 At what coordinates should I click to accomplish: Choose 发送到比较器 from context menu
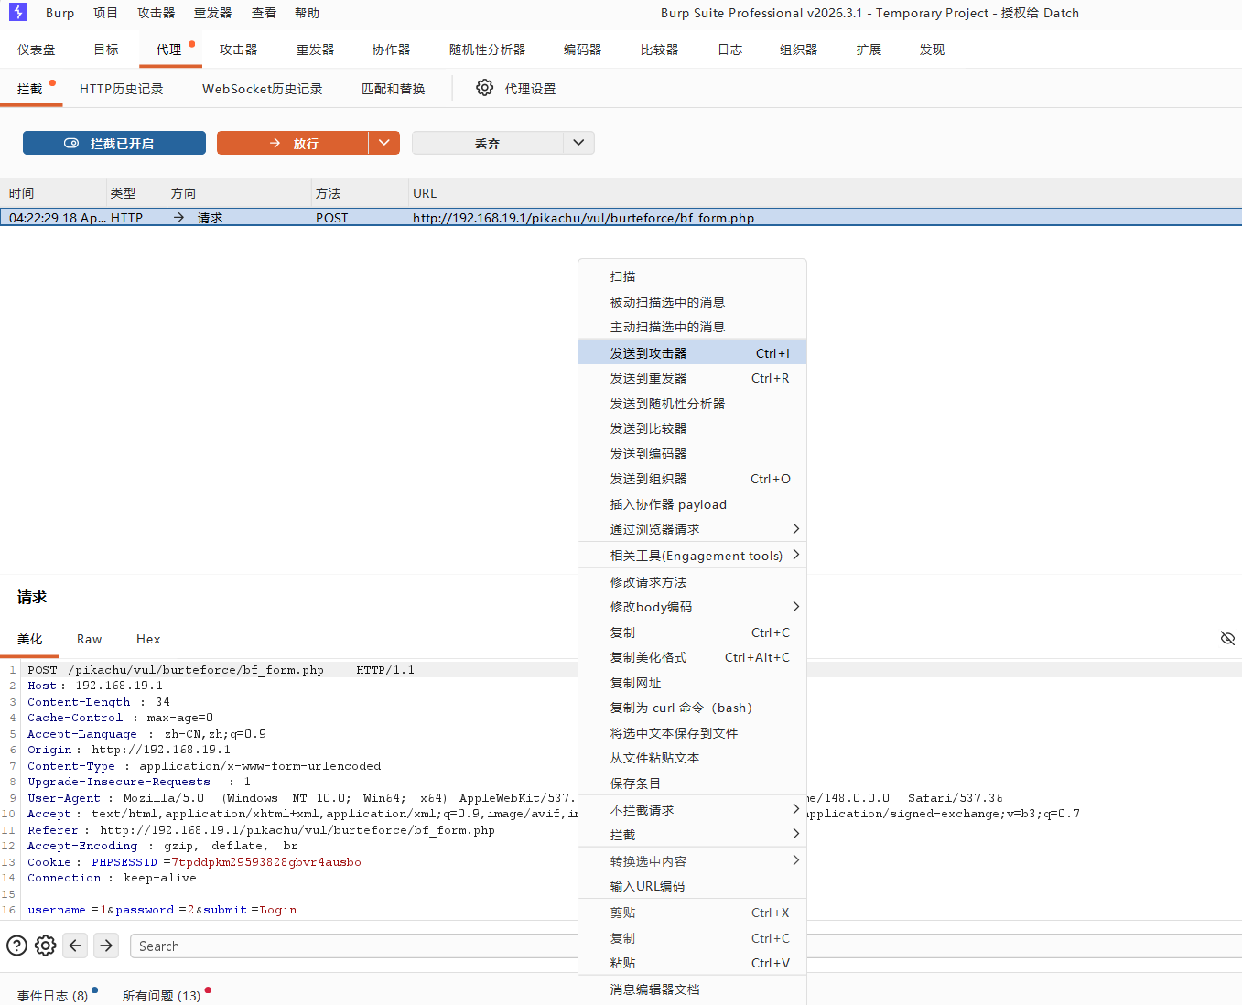pyautogui.click(x=692, y=428)
